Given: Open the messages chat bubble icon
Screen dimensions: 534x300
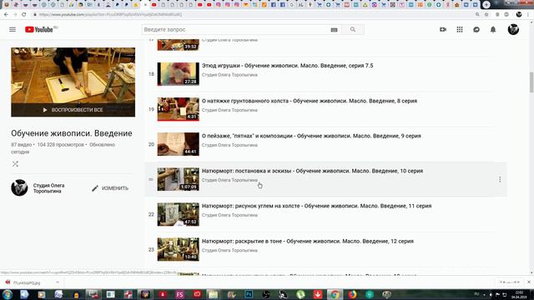Looking at the screenshot, I should click(x=476, y=30).
